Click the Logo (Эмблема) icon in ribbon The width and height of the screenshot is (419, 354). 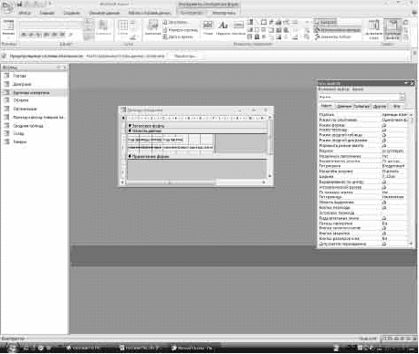click(x=152, y=26)
